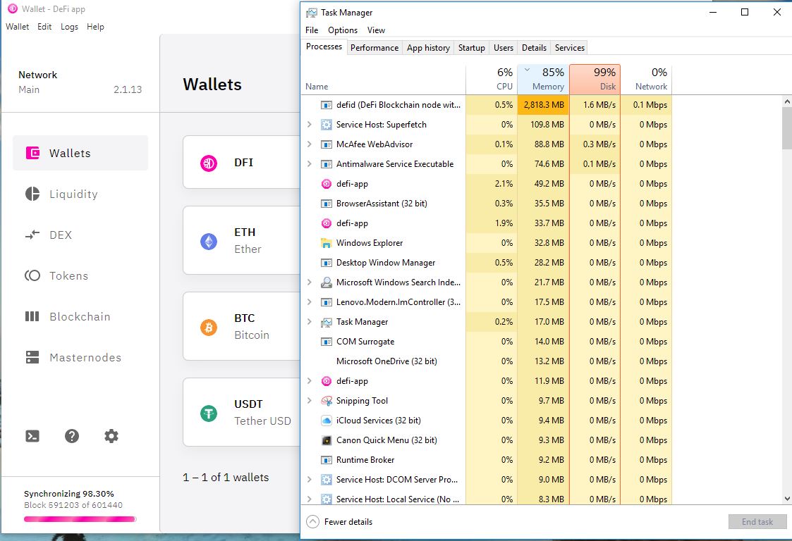Expand Service Host: DCOM Server Process group
The image size is (792, 541).
(309, 479)
